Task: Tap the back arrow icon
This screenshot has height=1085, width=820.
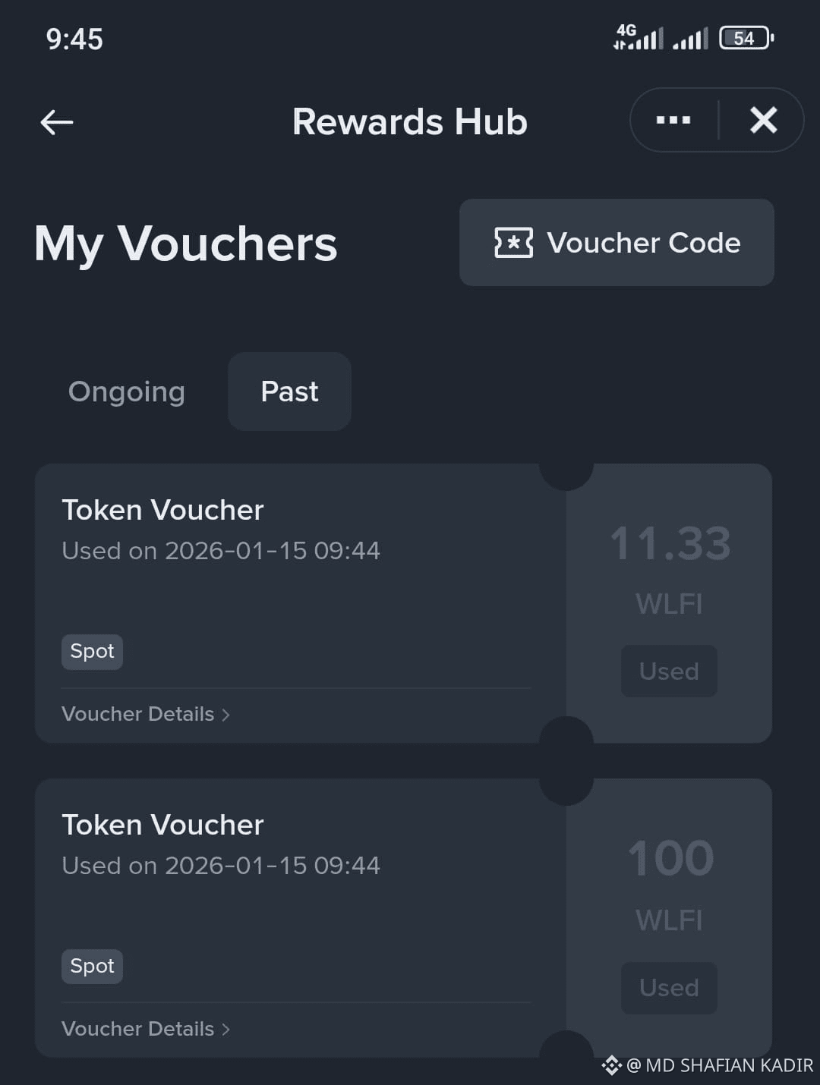Action: [57, 121]
